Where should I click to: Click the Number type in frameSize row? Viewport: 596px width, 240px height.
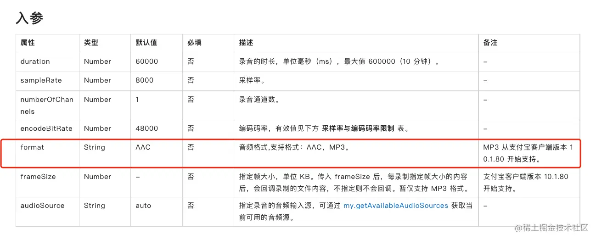[x=97, y=176]
